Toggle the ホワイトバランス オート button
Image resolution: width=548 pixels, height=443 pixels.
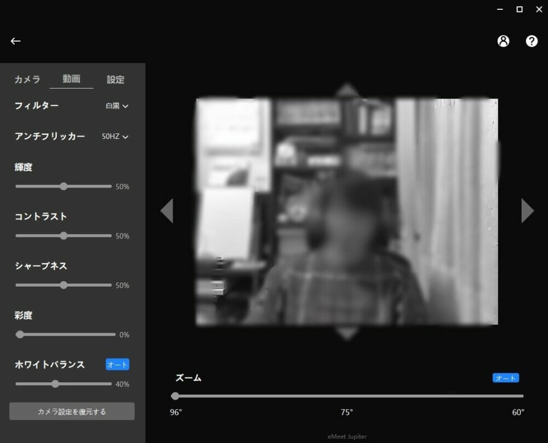coord(117,365)
